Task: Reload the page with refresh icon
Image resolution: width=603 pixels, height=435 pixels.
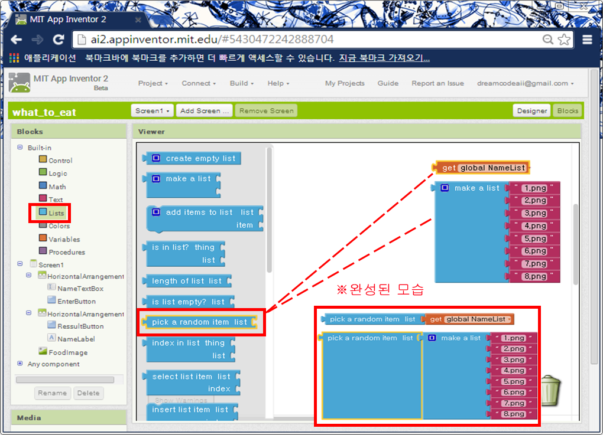Action: [x=59, y=39]
